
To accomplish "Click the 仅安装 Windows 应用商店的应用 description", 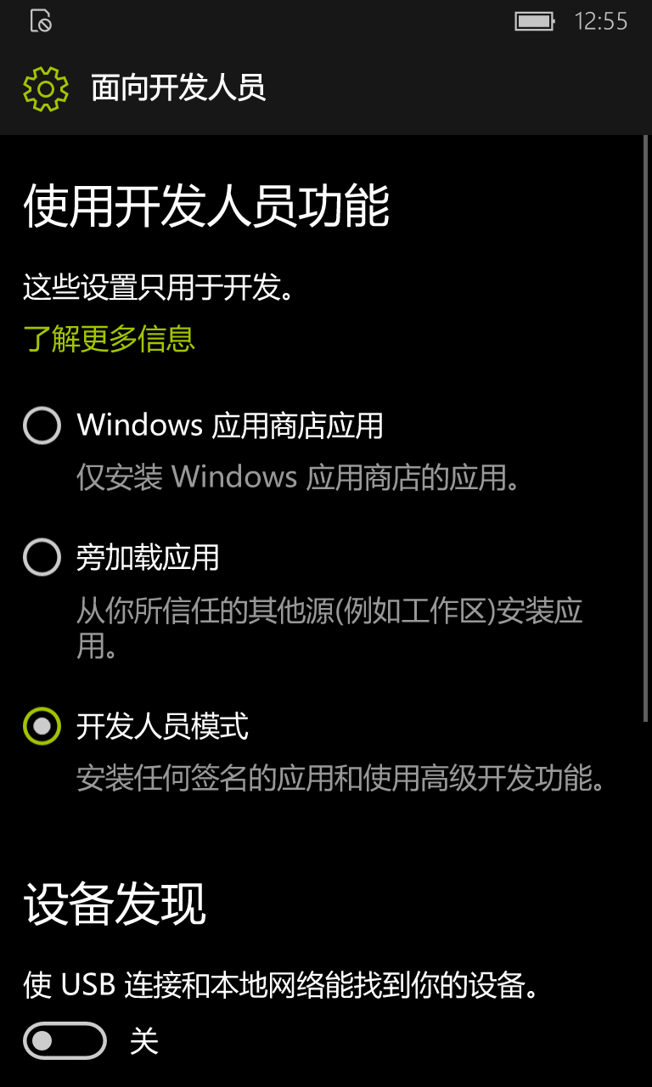I will click(298, 477).
